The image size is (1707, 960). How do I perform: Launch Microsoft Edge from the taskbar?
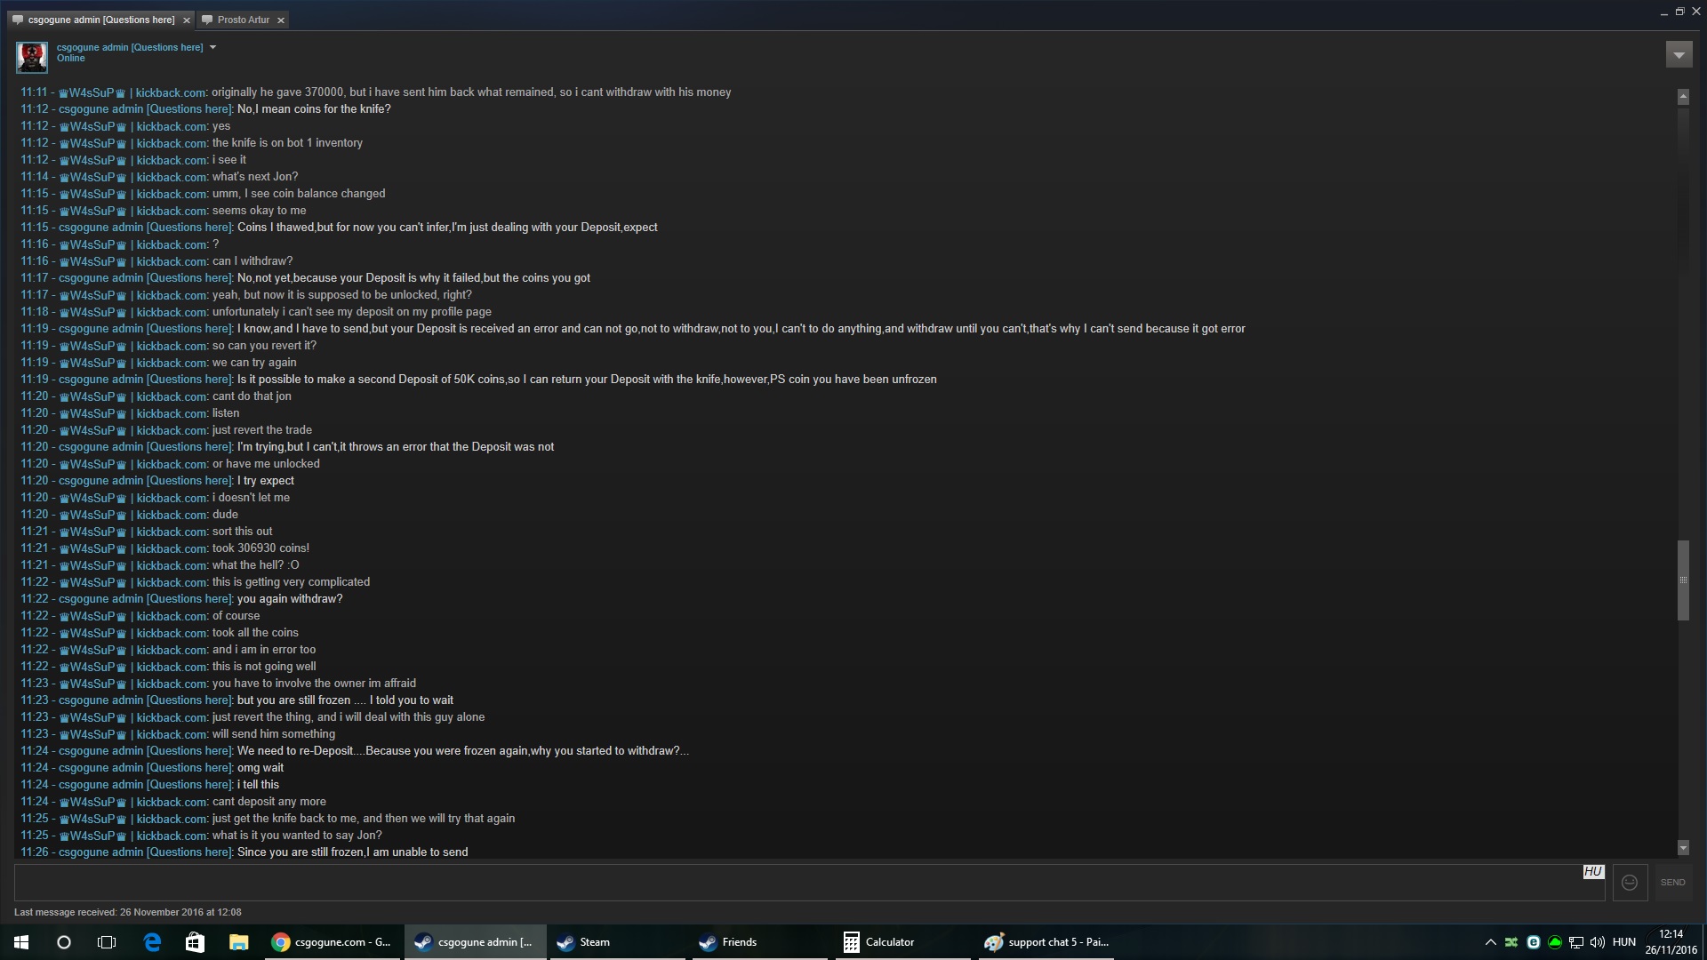(152, 942)
